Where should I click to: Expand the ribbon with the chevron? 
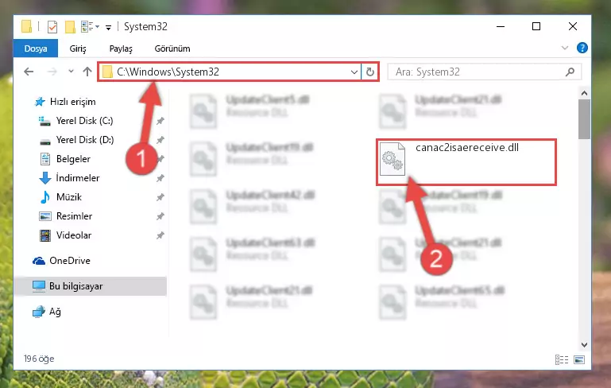coord(565,48)
